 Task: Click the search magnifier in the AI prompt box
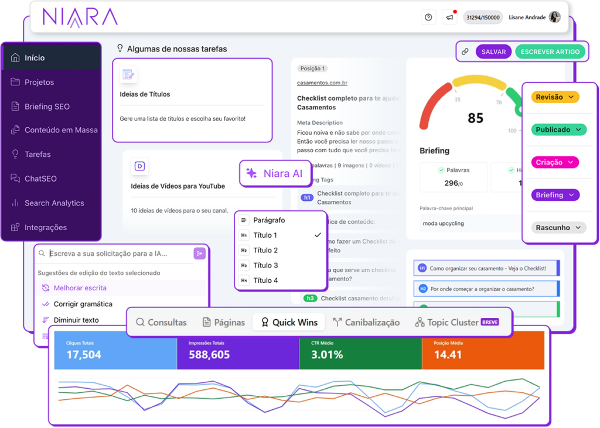coord(42,253)
